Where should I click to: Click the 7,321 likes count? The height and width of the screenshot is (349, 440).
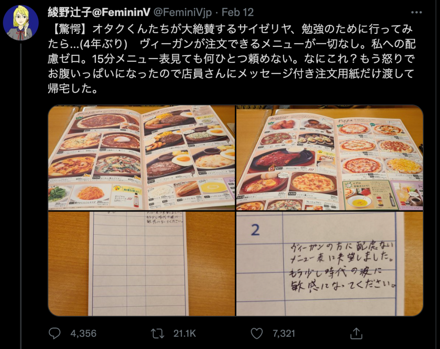(284, 333)
